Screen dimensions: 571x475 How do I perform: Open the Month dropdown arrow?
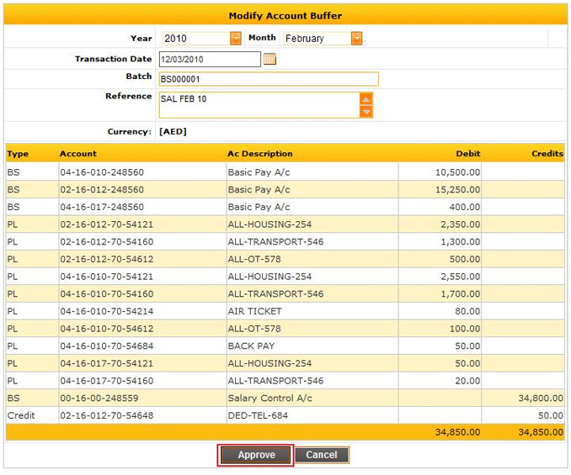356,38
